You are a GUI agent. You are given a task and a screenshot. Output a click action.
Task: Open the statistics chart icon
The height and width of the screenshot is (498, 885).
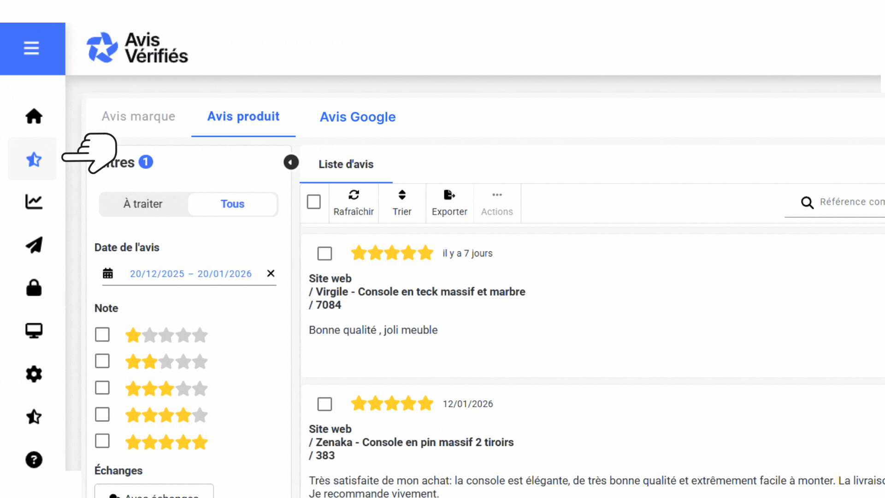click(x=33, y=202)
